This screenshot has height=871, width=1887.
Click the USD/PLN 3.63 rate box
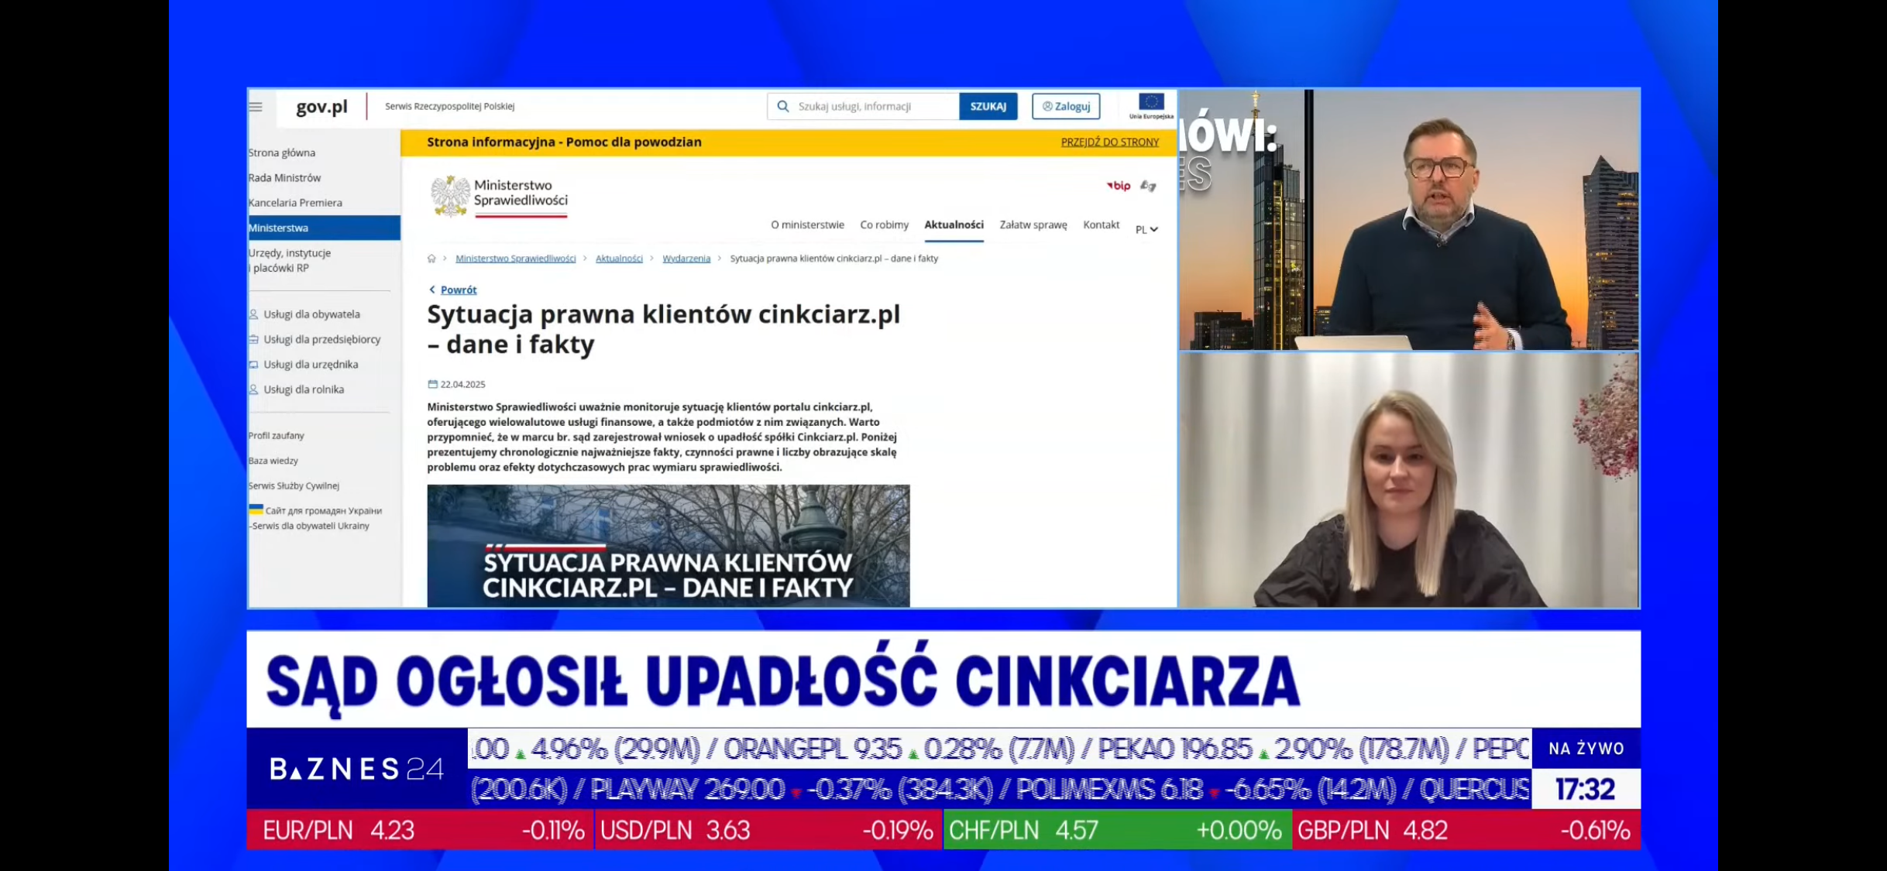tap(768, 830)
